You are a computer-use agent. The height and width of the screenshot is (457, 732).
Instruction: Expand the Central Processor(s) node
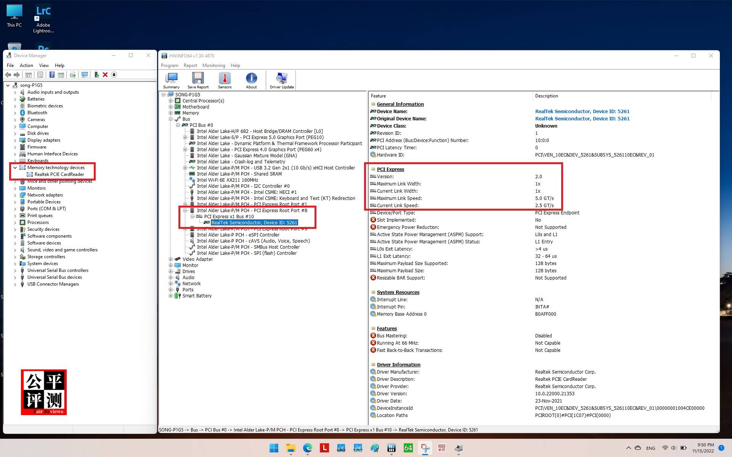(171, 101)
